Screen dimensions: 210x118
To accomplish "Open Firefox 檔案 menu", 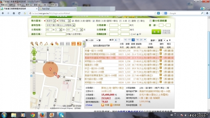I will point(4,5).
